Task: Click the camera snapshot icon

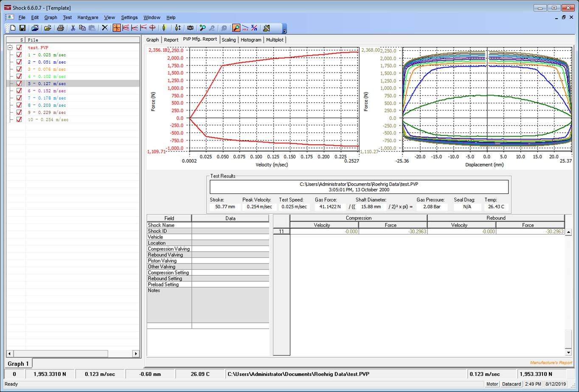Action: coord(191,28)
